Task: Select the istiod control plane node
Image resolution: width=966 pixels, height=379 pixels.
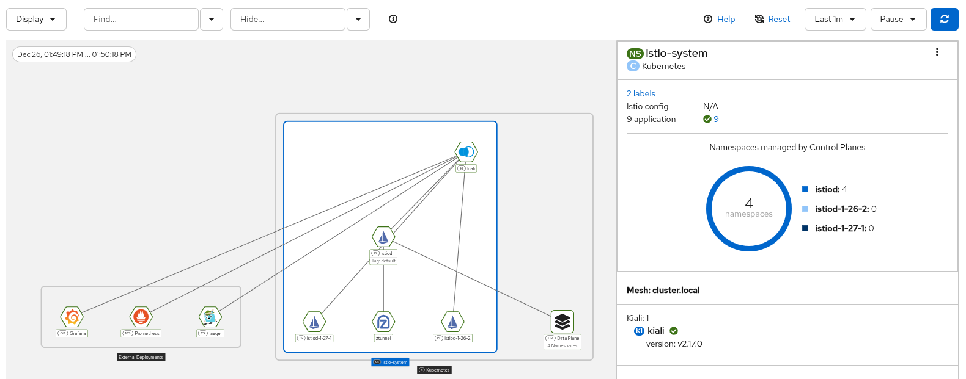Action: [x=383, y=237]
